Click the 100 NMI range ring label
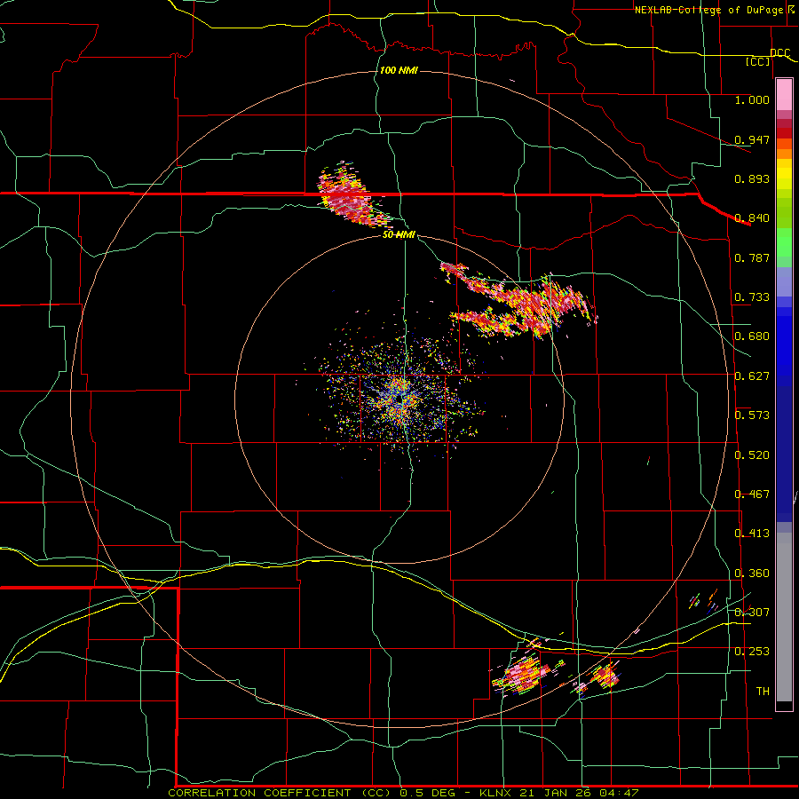Image resolution: width=799 pixels, height=799 pixels. coord(399,70)
